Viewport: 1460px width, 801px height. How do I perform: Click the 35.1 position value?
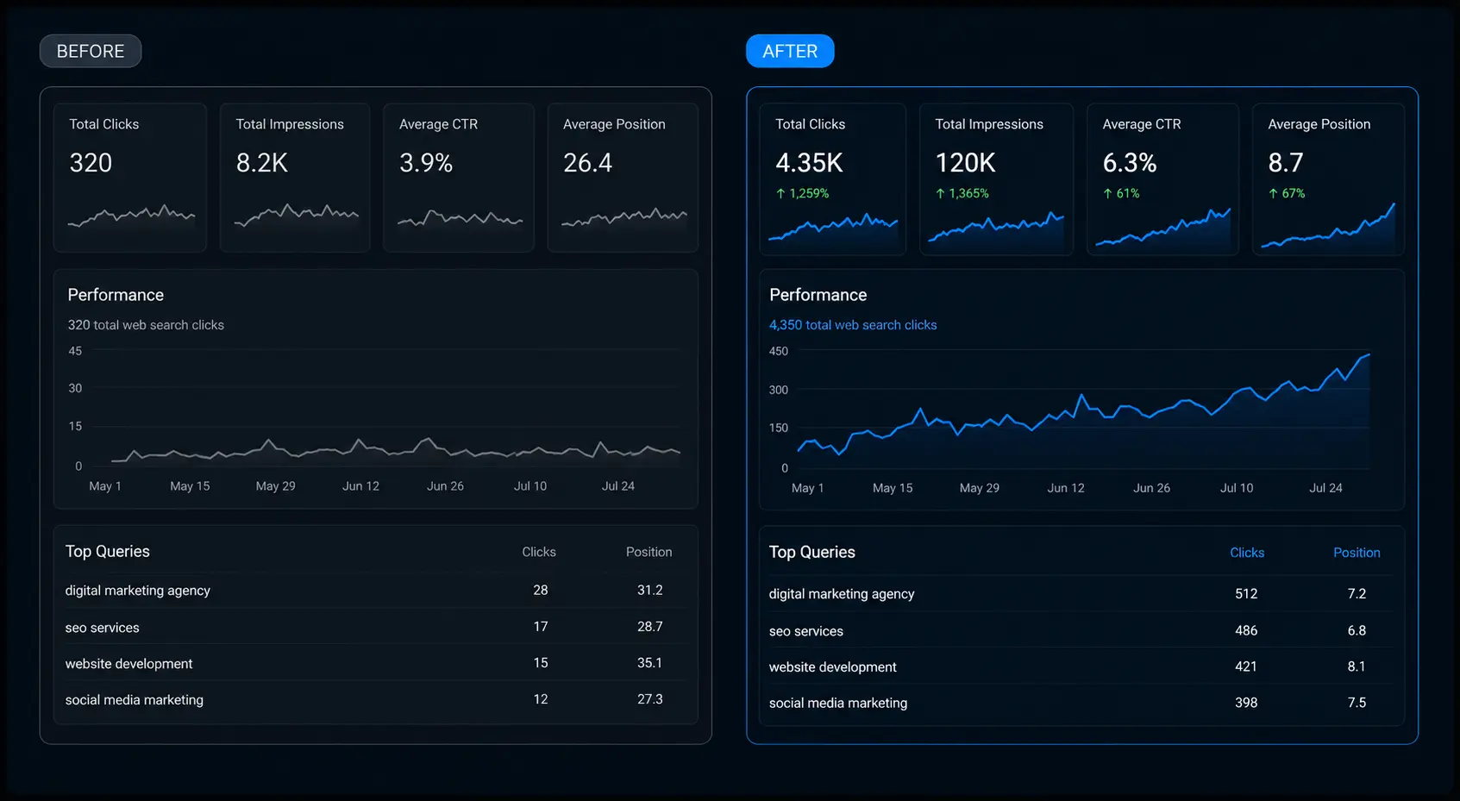pos(650,663)
